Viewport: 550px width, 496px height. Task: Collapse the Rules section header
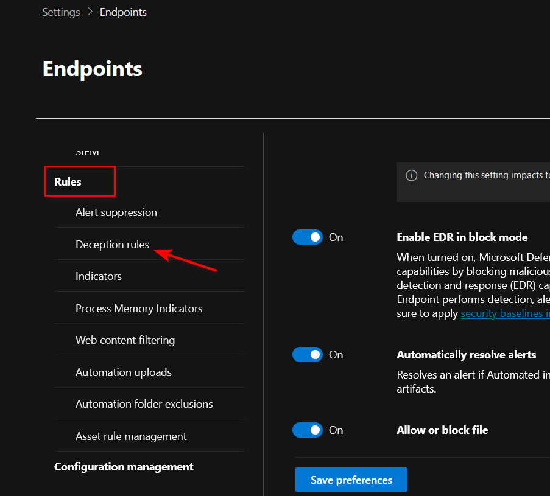point(68,182)
